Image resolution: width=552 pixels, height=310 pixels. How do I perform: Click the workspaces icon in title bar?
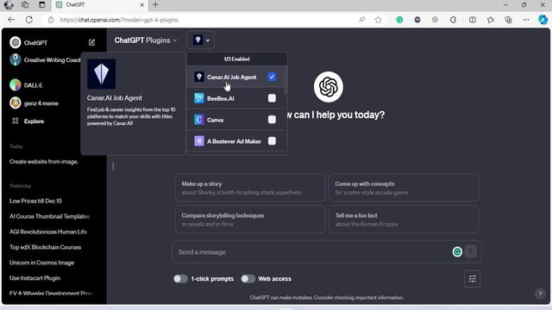[25, 5]
